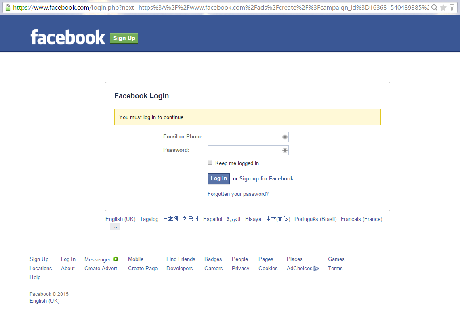Open the Privacy footer link
The width and height of the screenshot is (460, 316).
241,268
